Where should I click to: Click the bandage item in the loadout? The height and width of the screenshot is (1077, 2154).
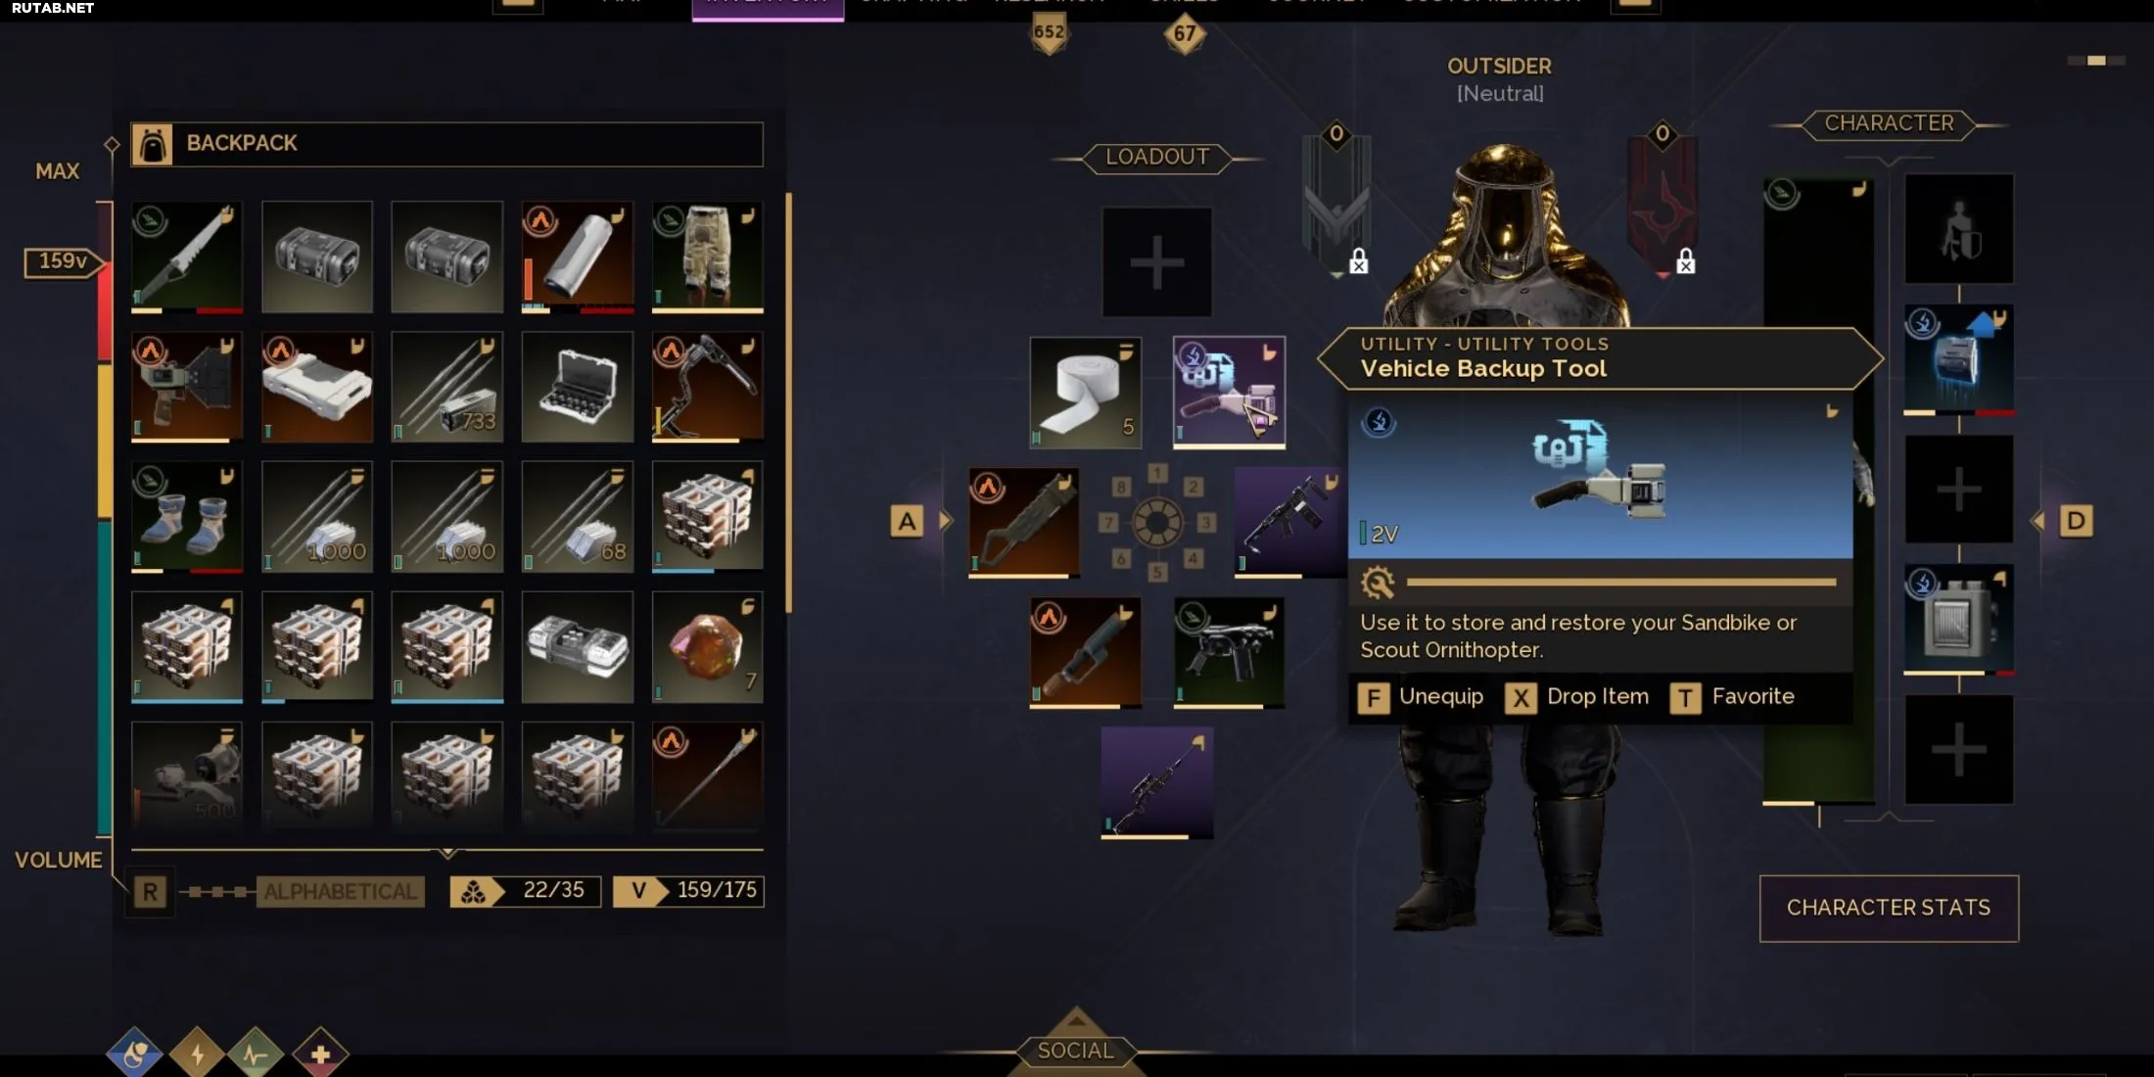(x=1085, y=392)
